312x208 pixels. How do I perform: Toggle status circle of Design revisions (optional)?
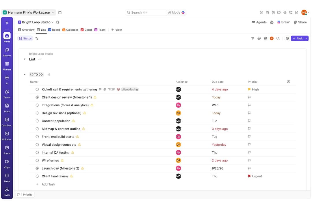click(37, 113)
